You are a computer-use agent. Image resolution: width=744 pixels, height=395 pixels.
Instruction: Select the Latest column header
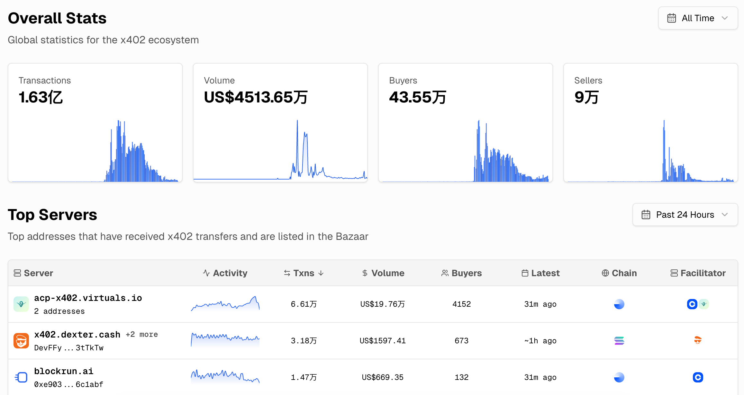pyautogui.click(x=546, y=273)
